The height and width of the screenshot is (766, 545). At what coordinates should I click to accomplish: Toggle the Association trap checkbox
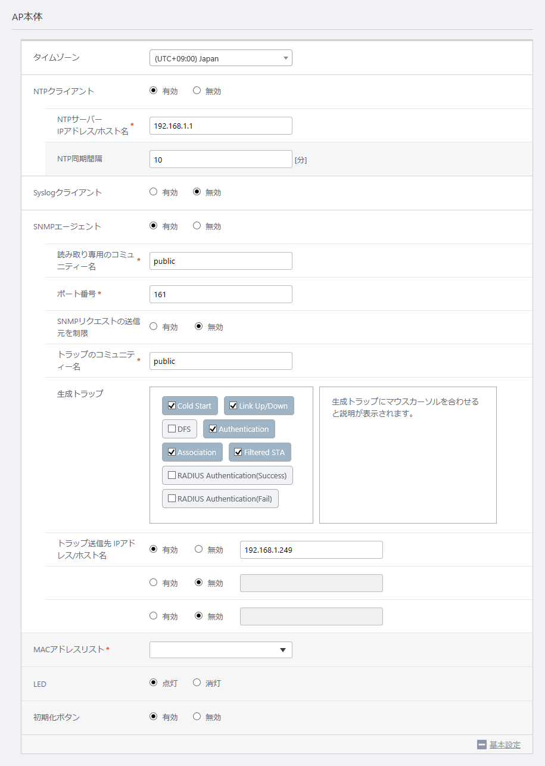click(172, 452)
